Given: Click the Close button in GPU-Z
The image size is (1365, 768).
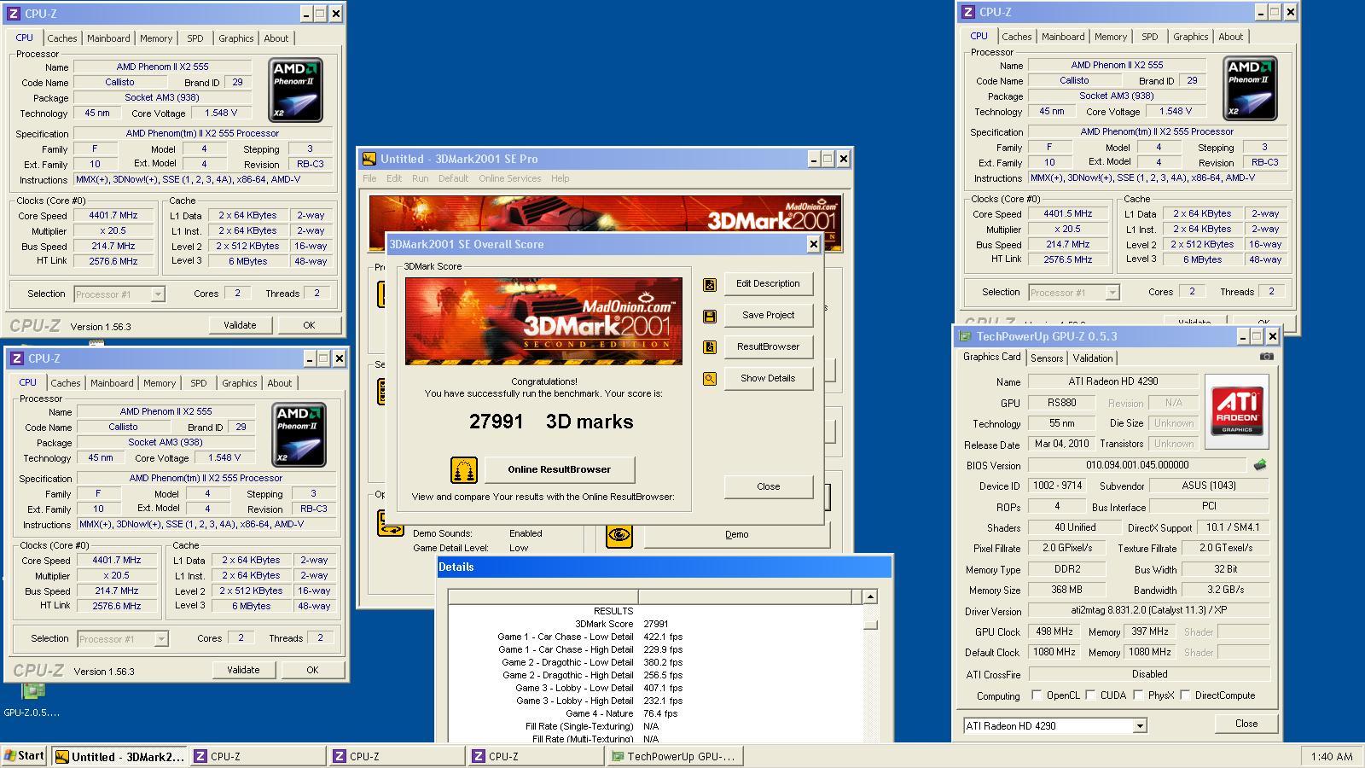Looking at the screenshot, I should coord(1246,724).
